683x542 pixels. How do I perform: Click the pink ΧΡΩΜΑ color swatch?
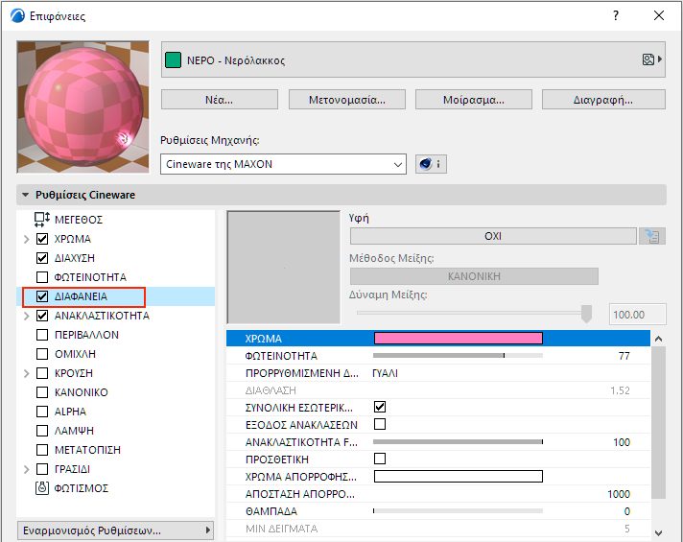459,338
